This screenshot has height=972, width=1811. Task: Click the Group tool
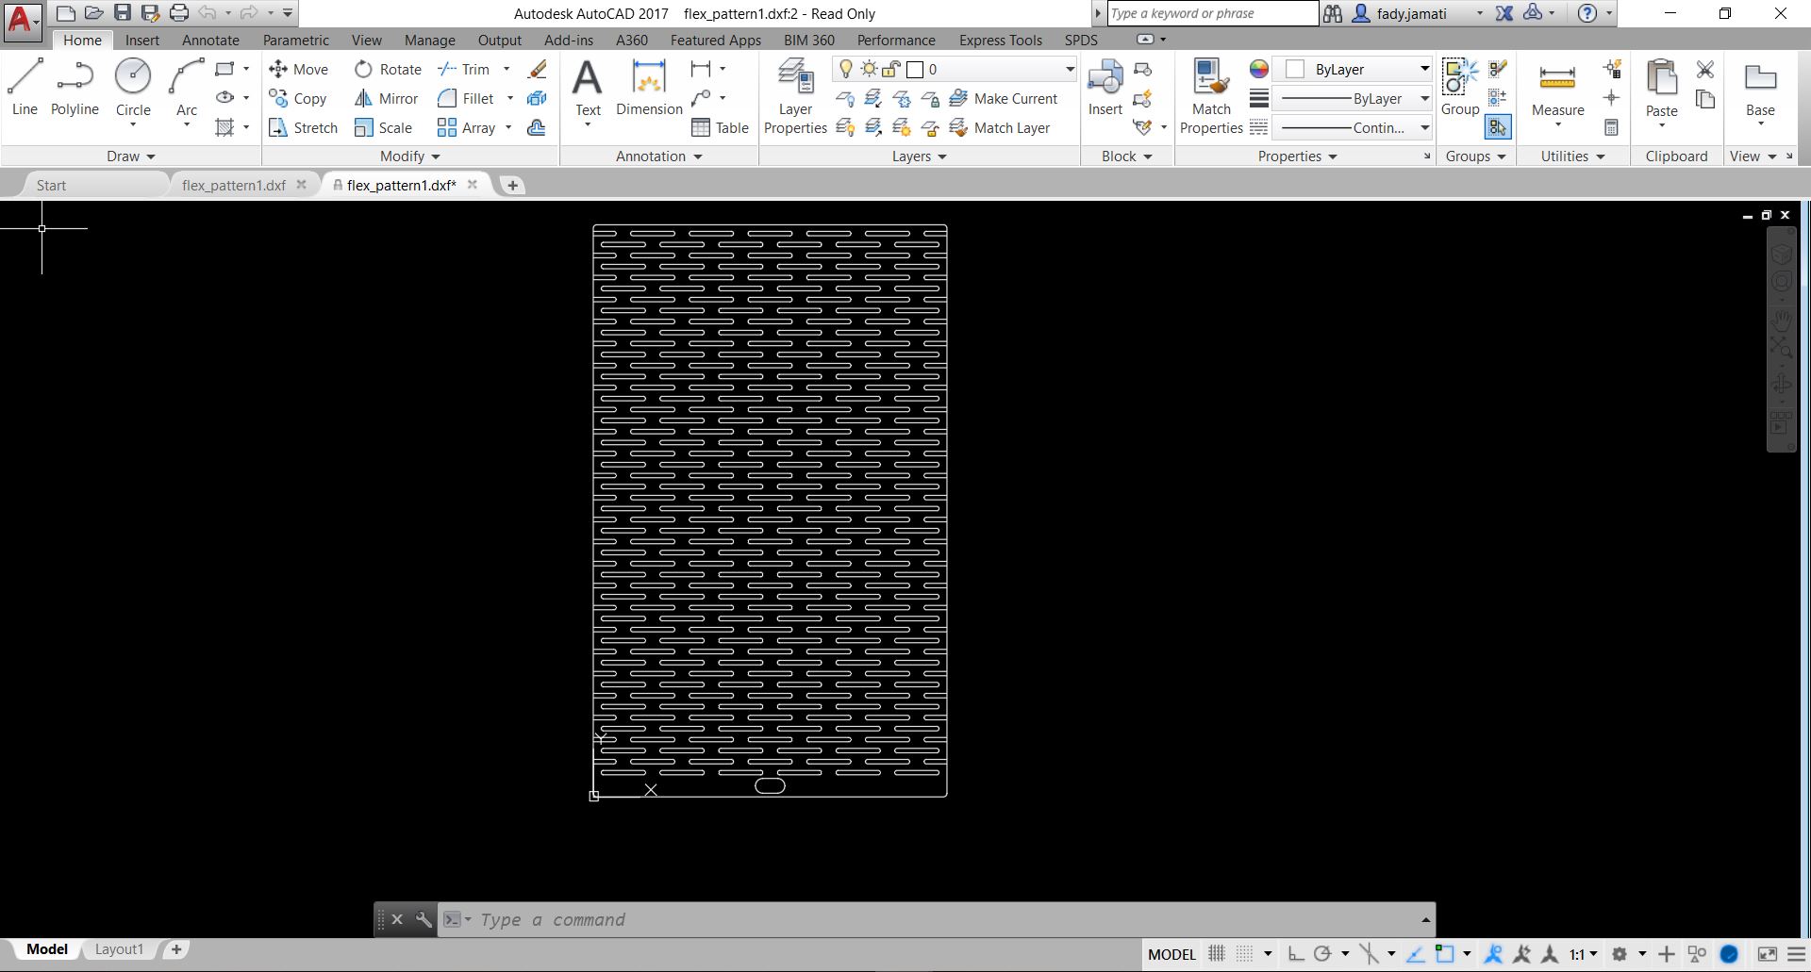pyautogui.click(x=1460, y=88)
